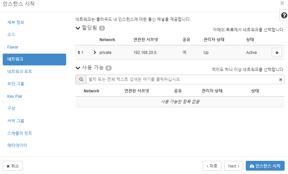The image size is (288, 174).
Task: Click allocated table 연관된 서브넷 header
Action: point(146,39)
